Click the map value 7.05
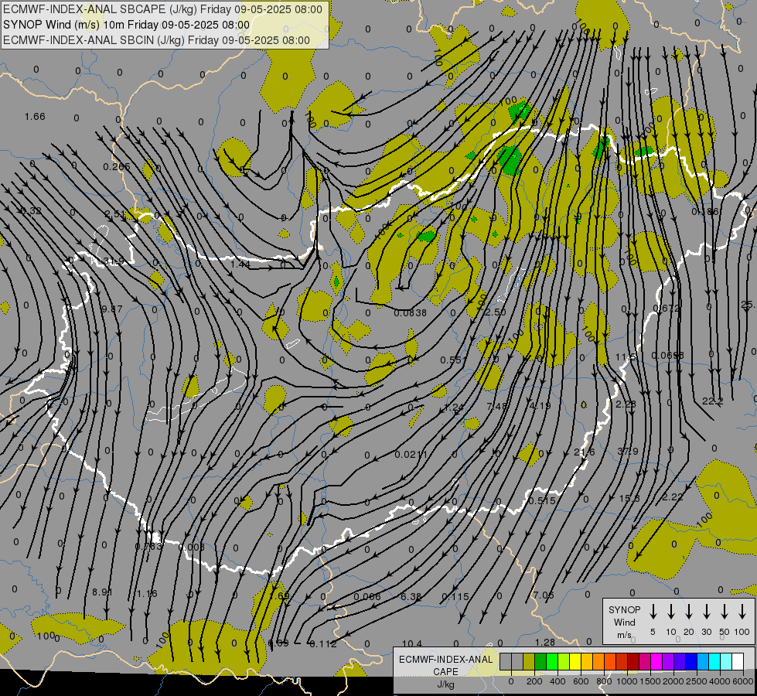The image size is (757, 696). 543,595
